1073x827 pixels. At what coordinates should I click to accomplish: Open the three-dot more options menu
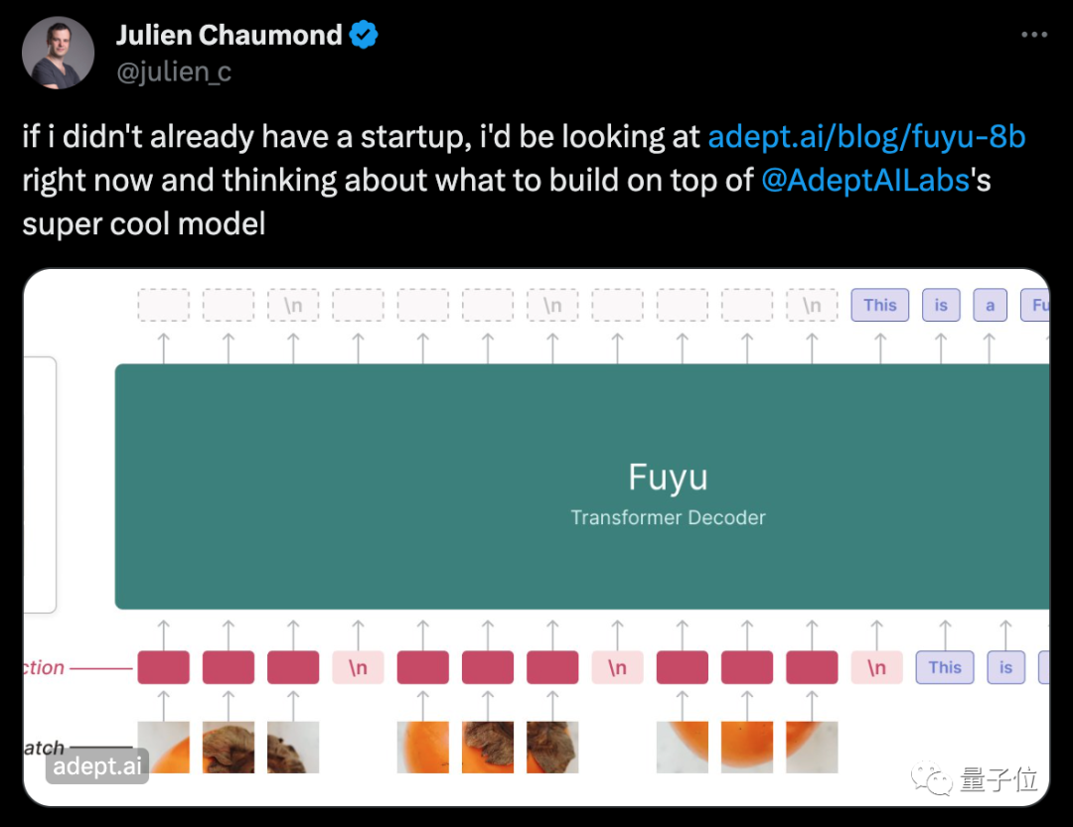(x=1034, y=34)
